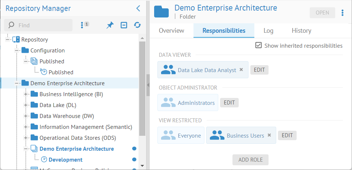Collapse the Configuration folder node

click(x=17, y=51)
